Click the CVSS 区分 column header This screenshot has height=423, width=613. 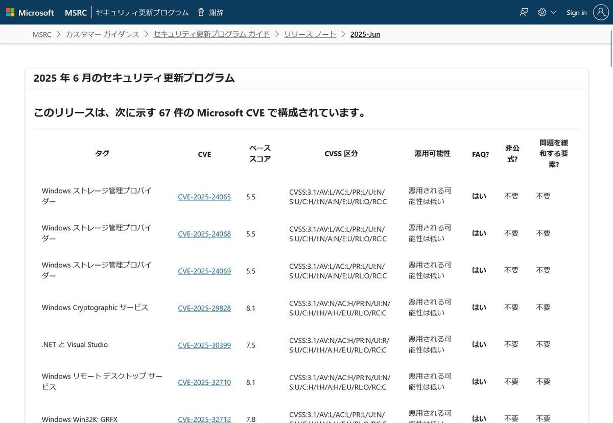(341, 153)
